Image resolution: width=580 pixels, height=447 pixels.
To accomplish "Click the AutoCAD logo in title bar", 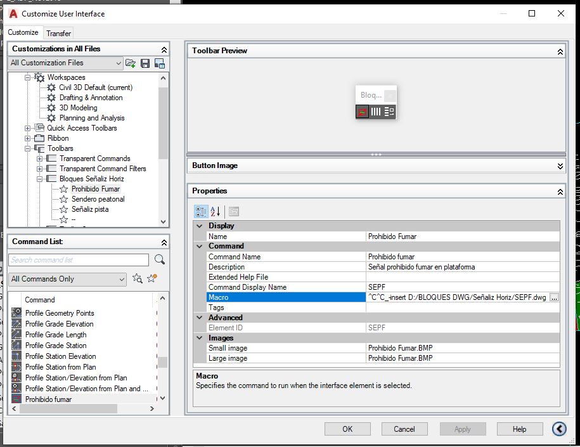I will [13, 14].
